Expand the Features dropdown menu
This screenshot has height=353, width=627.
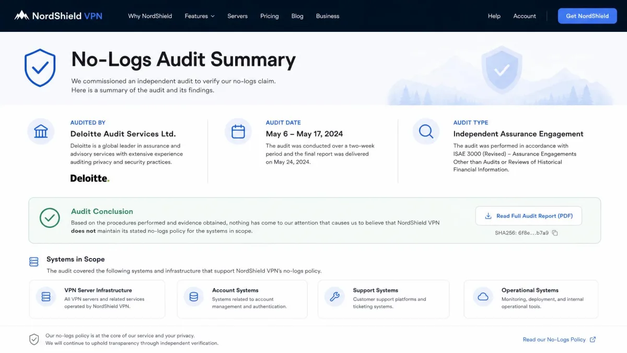[200, 16]
